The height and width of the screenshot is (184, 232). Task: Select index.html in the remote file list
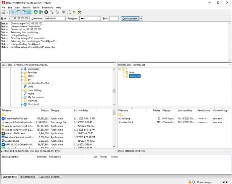(x=127, y=122)
